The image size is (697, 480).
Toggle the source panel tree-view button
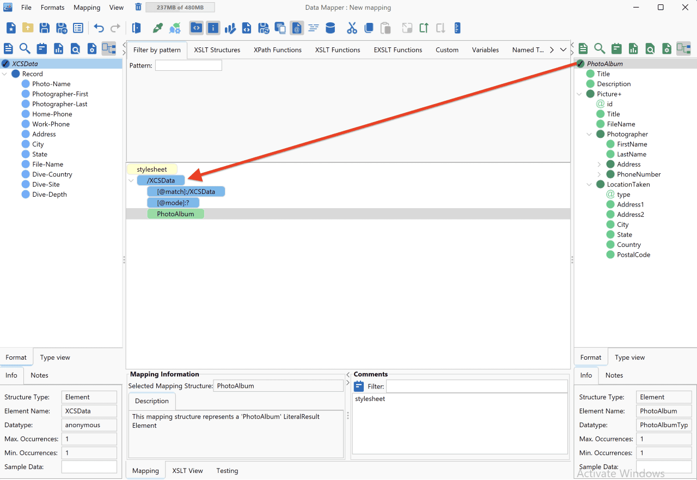[x=109, y=48]
